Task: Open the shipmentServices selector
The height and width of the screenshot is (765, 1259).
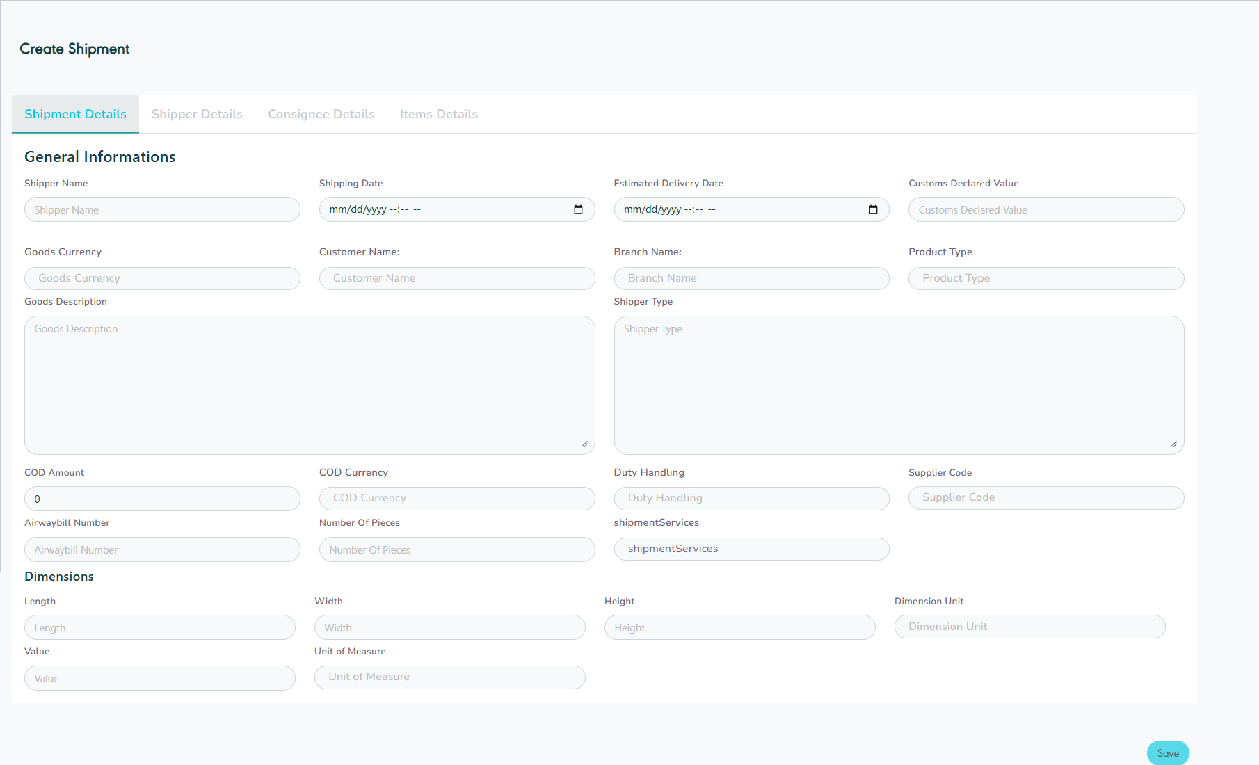Action: click(751, 549)
